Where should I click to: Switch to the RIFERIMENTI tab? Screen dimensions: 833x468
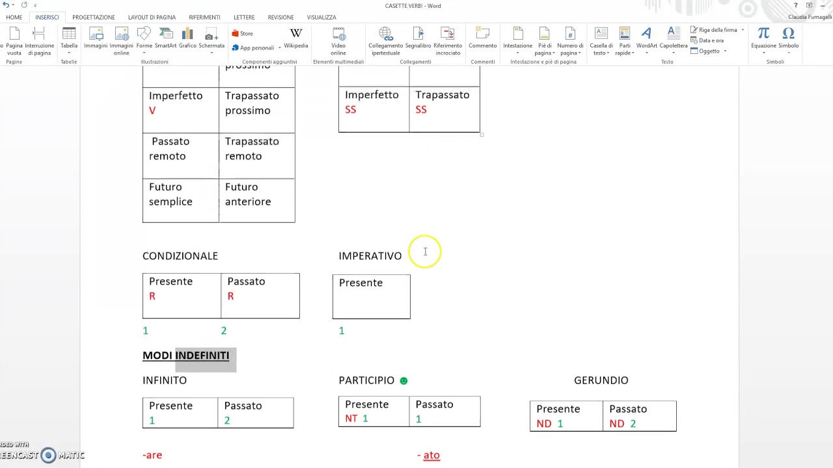pyautogui.click(x=204, y=18)
